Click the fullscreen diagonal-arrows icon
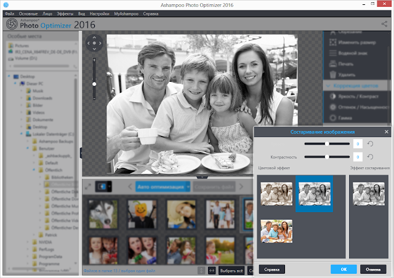Screen dimensions: 394x278 coord(88,187)
